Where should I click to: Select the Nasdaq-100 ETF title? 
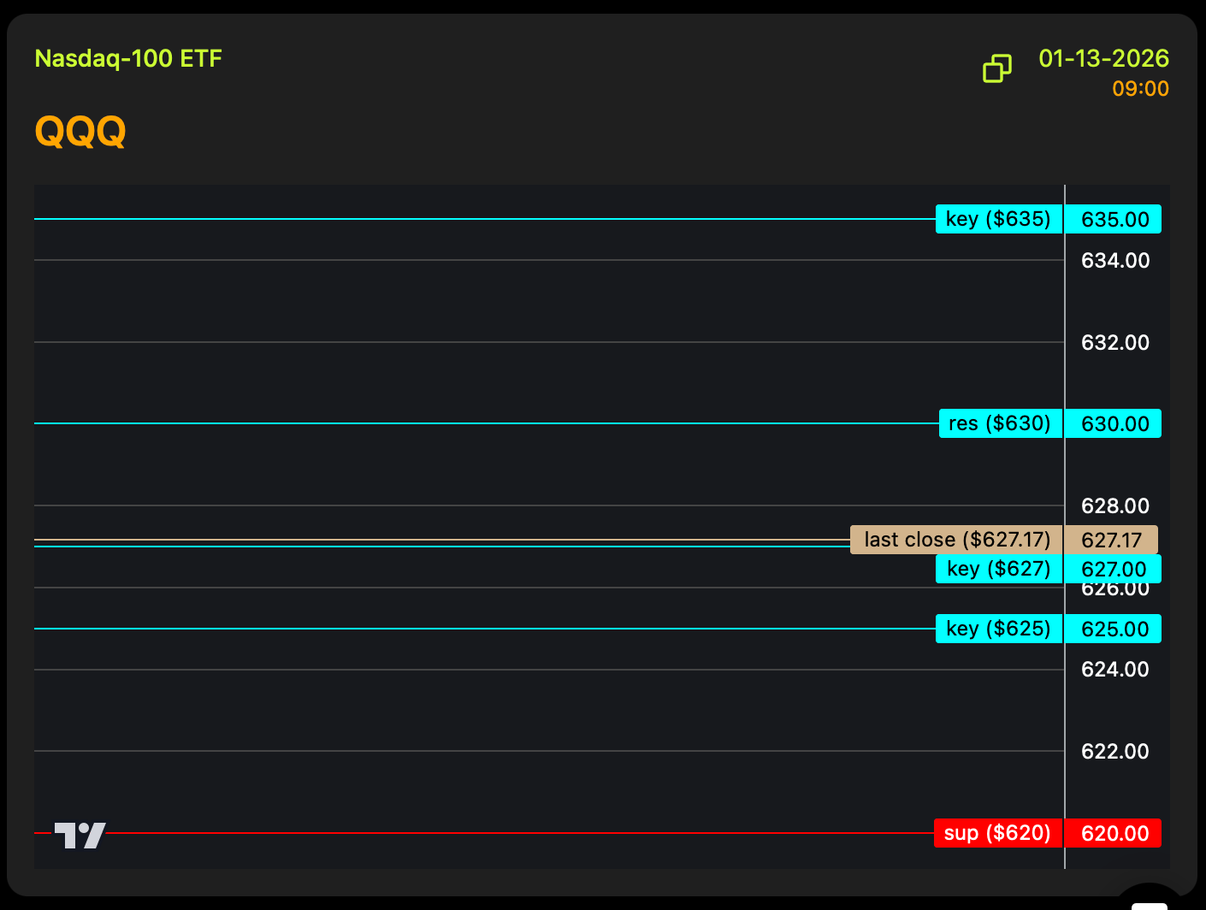coord(128,59)
